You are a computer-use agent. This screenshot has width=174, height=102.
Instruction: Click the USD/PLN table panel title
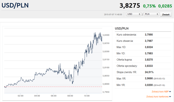point(122,28)
